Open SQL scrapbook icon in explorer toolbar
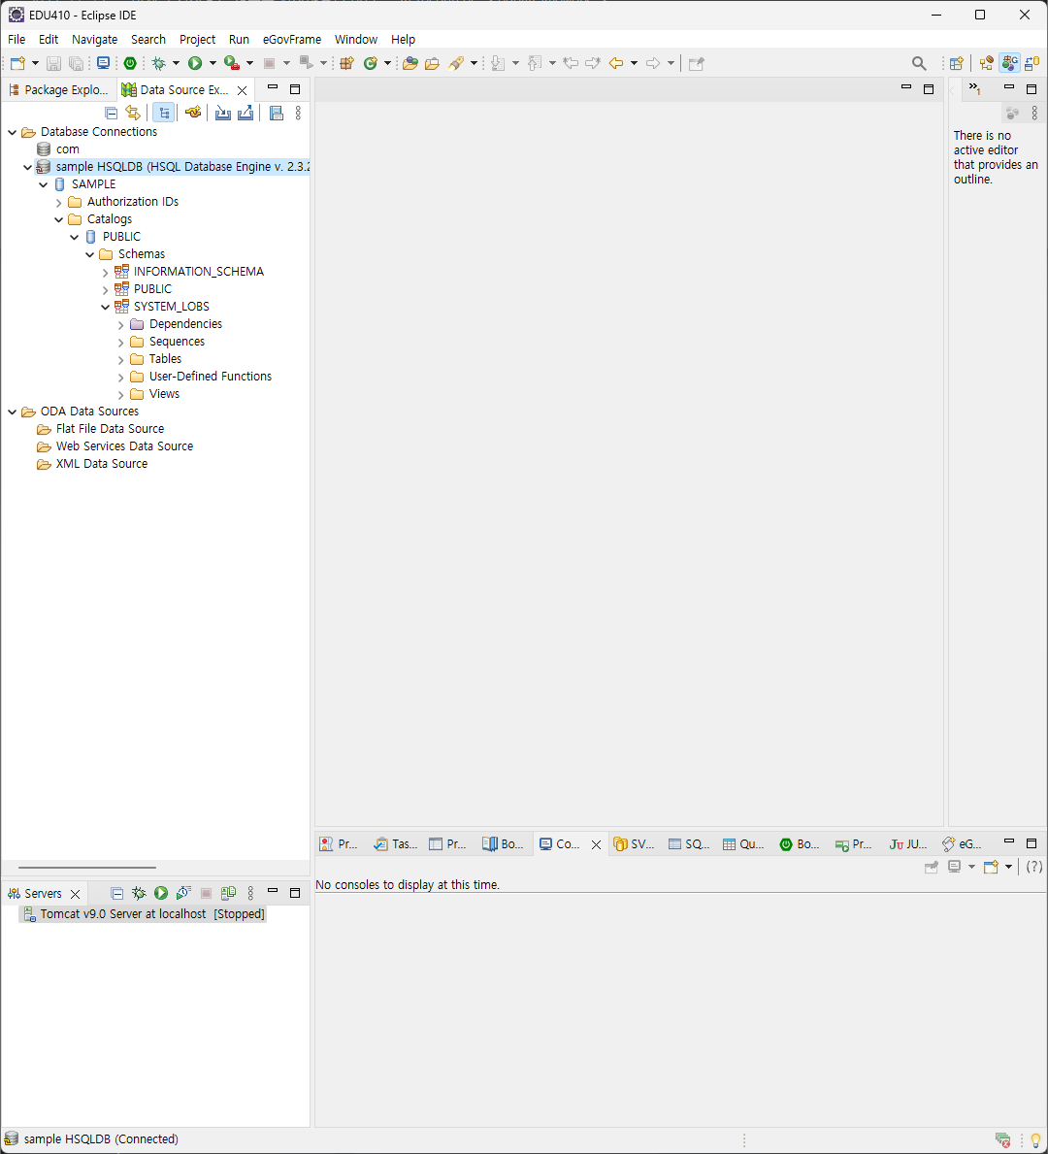 [x=276, y=113]
